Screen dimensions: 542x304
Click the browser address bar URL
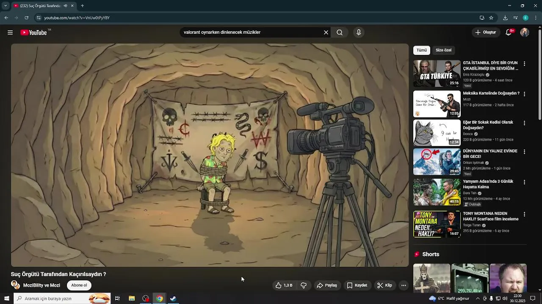[x=77, y=18]
